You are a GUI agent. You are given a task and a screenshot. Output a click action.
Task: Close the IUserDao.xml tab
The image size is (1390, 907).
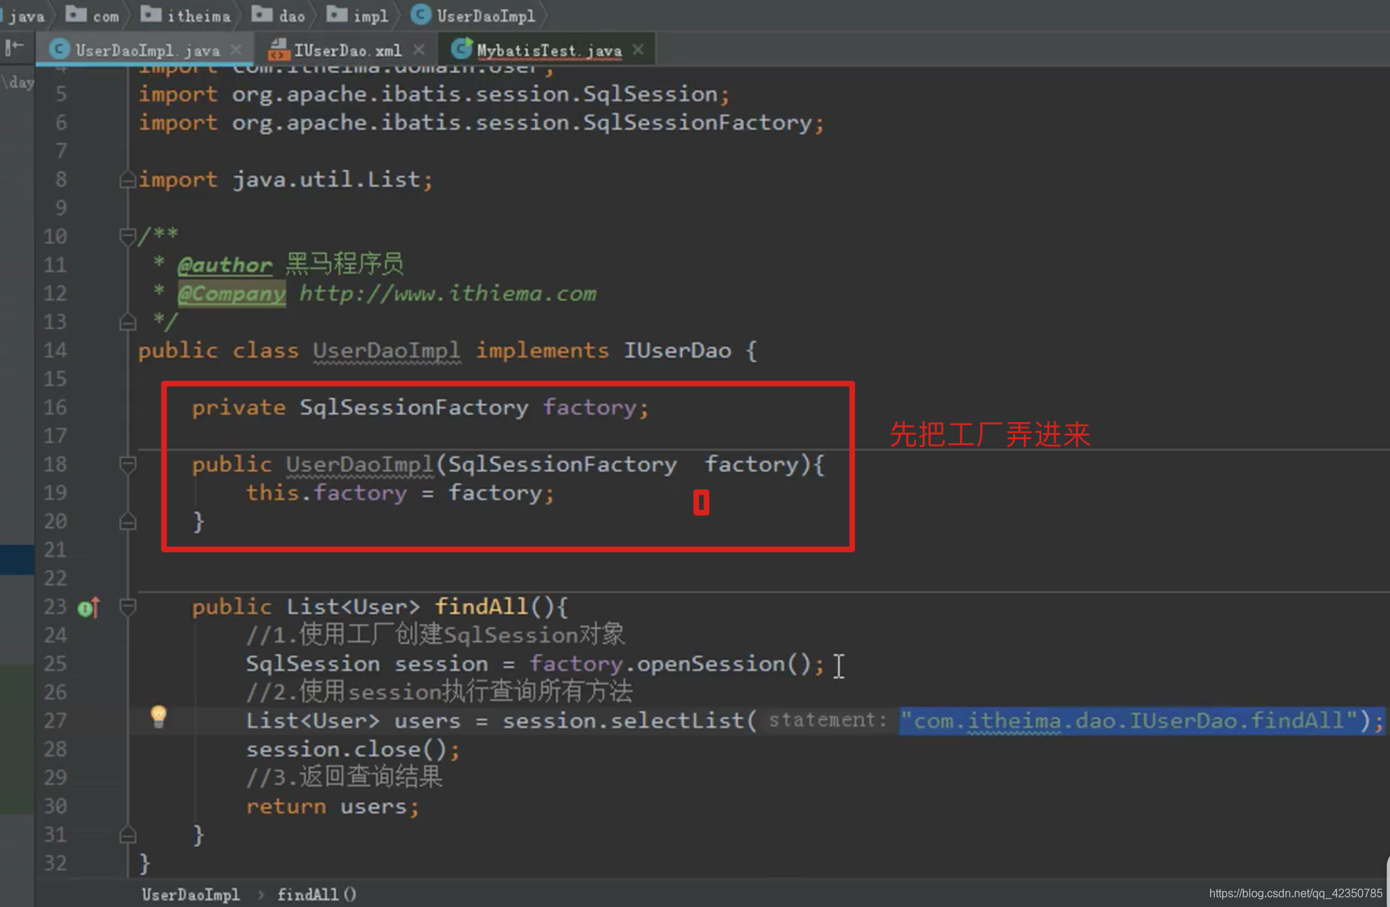click(x=419, y=50)
